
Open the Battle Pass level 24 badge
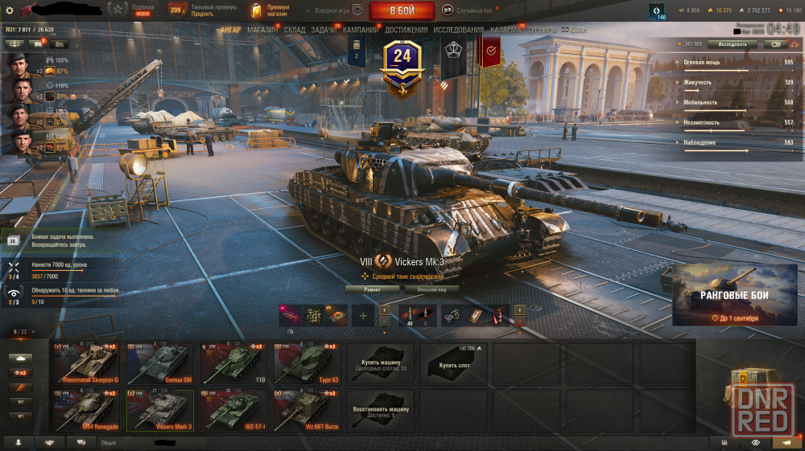point(402,69)
